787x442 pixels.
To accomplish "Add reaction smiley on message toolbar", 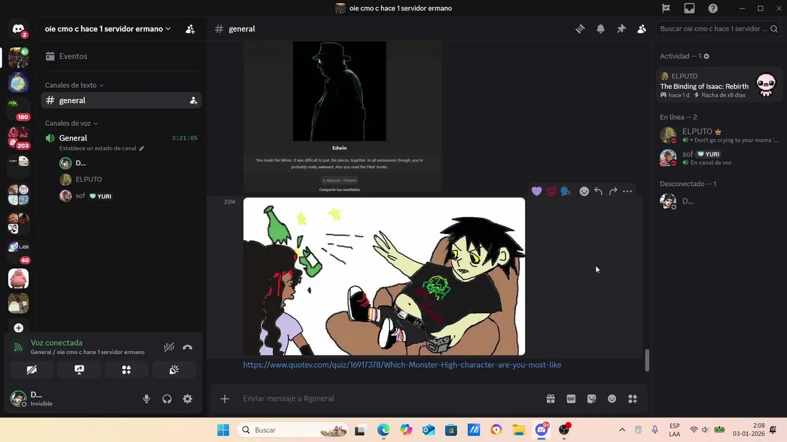I will coord(584,192).
